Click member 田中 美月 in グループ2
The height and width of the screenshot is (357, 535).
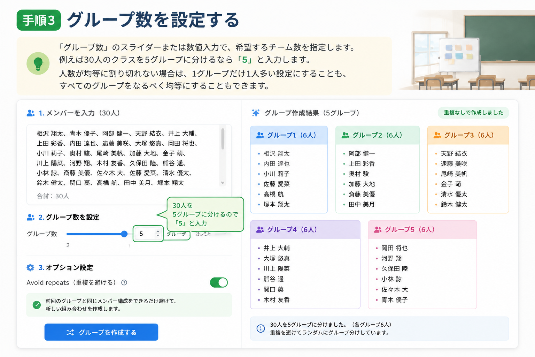(362, 205)
